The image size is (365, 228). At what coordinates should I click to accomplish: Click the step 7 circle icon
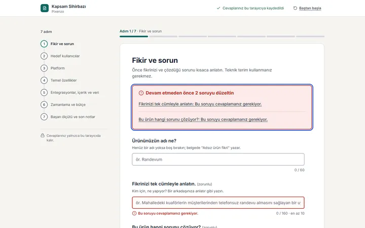44,117
